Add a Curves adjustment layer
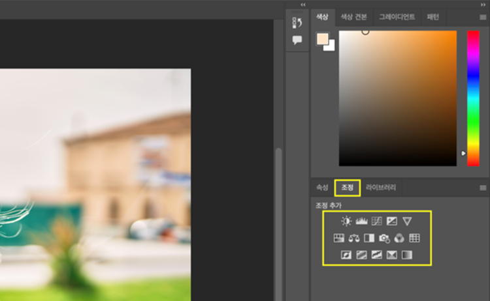The height and width of the screenshot is (301, 490). 376,222
